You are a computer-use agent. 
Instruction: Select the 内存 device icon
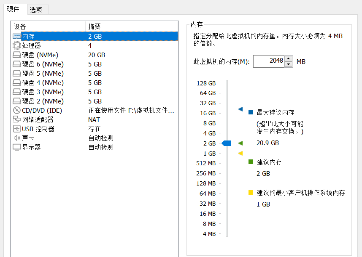(x=18, y=36)
